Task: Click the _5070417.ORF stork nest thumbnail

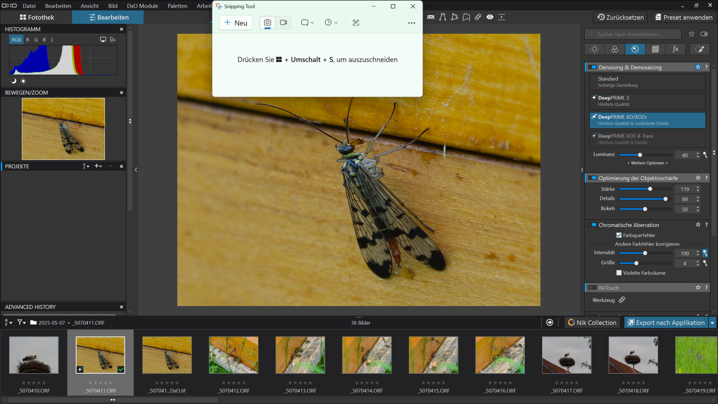Action: pos(566,355)
